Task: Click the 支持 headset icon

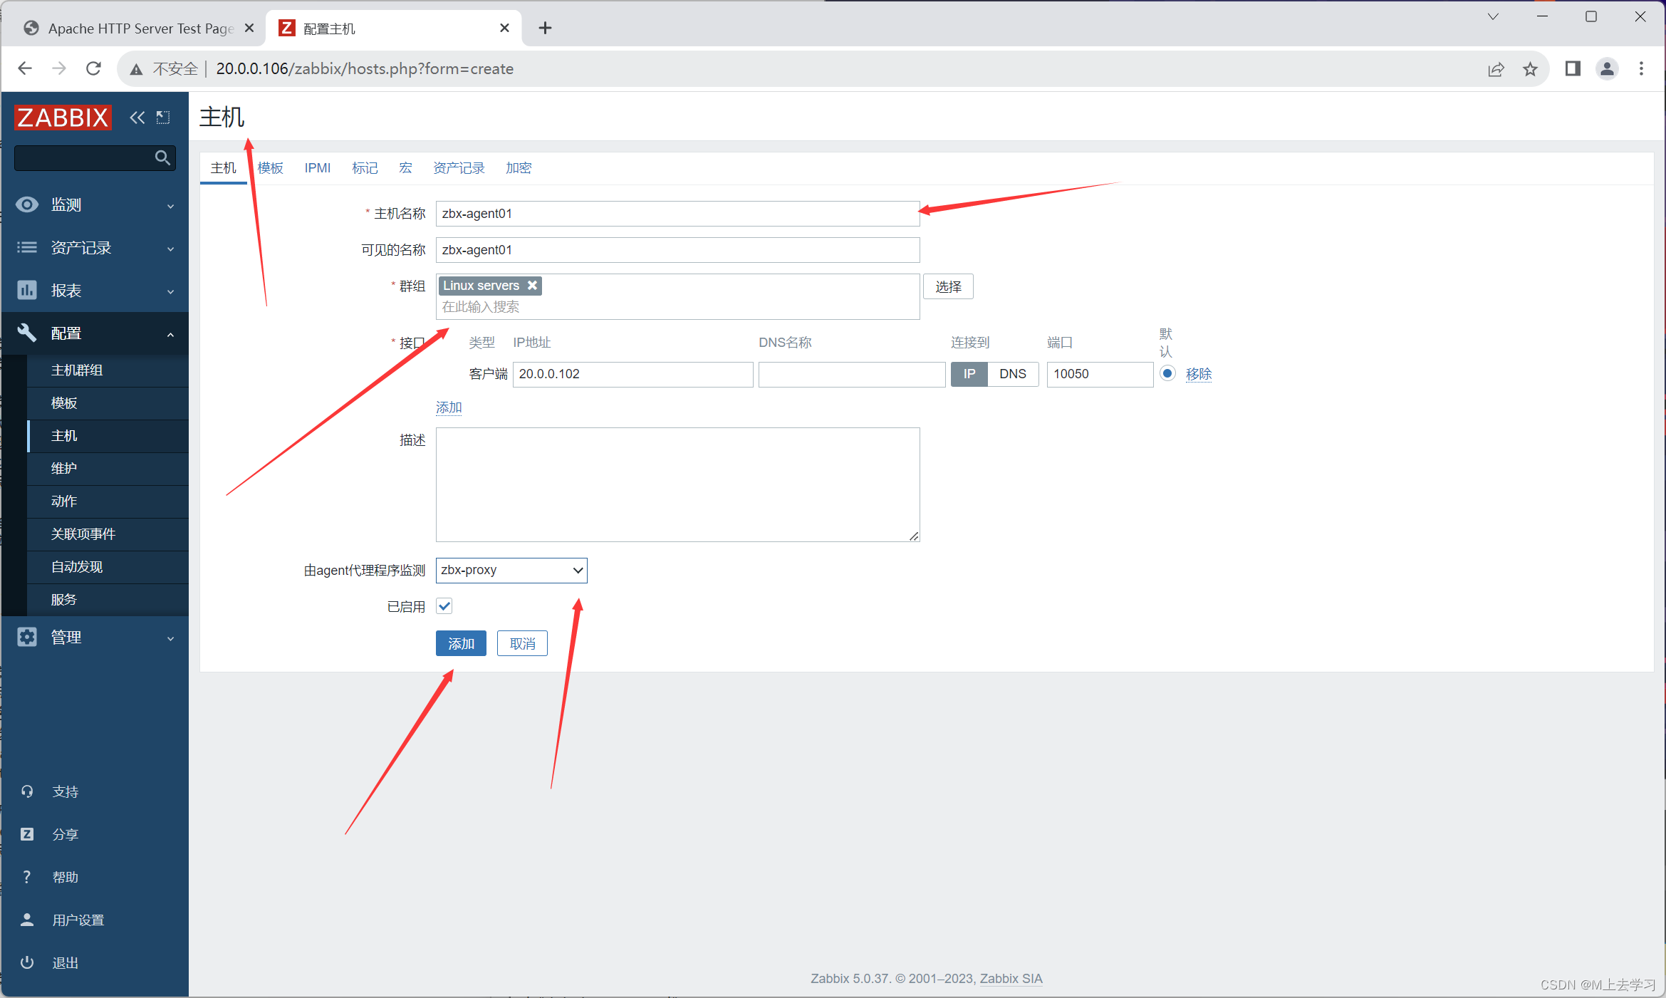Action: tap(27, 791)
